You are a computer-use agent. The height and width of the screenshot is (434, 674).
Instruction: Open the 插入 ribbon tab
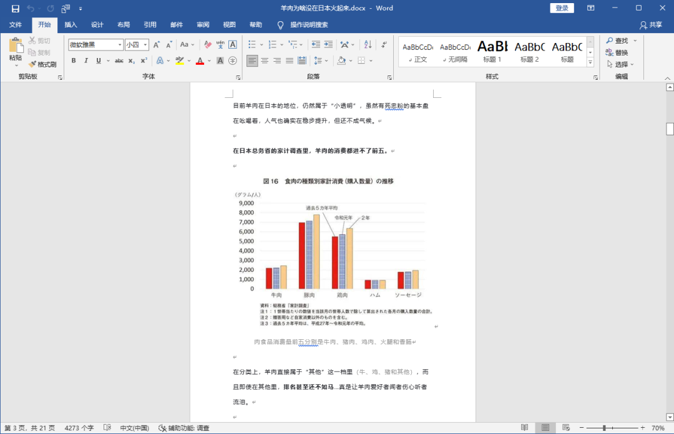pyautogui.click(x=71, y=25)
